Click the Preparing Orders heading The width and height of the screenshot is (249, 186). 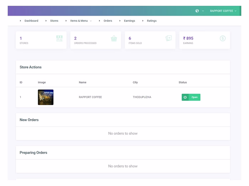coord(33,153)
